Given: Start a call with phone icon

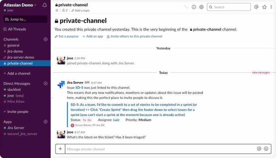Looking at the screenshot, I should pyautogui.click(x=186, y=7).
